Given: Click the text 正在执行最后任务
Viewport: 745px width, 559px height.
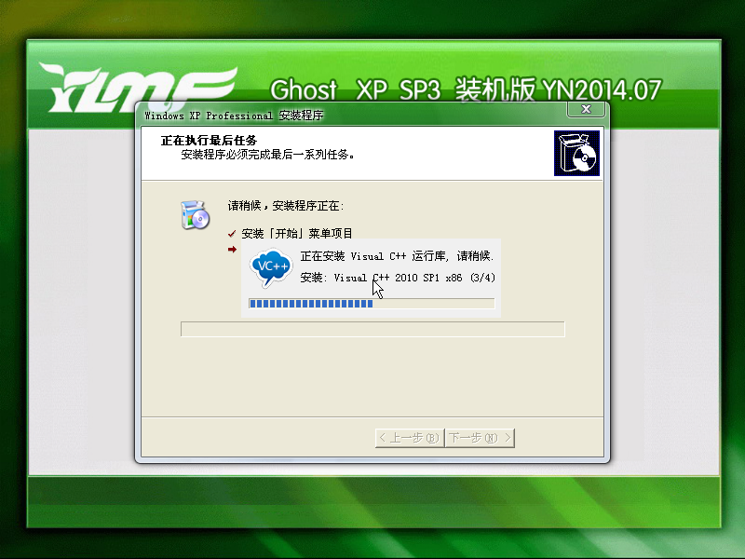Looking at the screenshot, I should click(209, 141).
